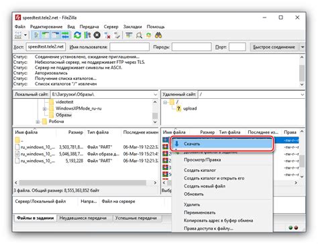Toggle synchronized browsing icon

pos(148,35)
